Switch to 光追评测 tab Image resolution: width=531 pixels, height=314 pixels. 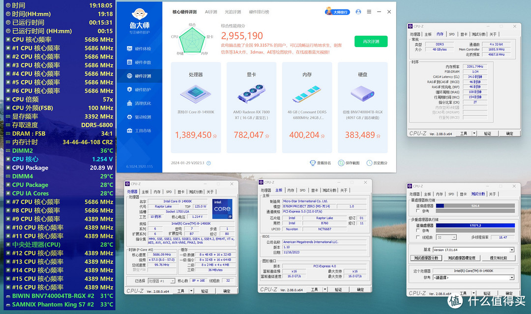tap(233, 12)
